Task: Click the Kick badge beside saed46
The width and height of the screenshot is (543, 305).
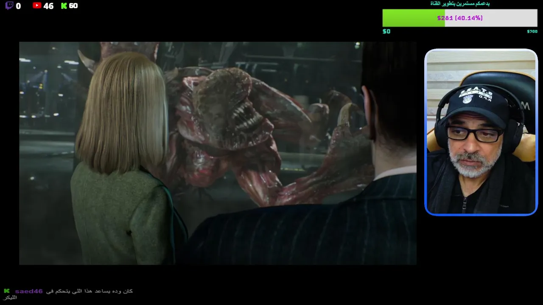Action: pos(7,291)
